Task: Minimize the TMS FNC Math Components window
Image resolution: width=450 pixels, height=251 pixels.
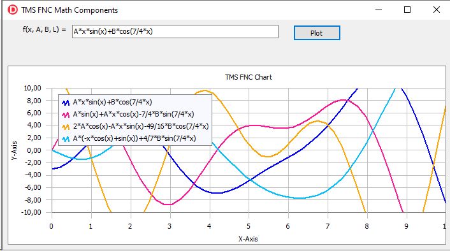Action: (x=379, y=10)
